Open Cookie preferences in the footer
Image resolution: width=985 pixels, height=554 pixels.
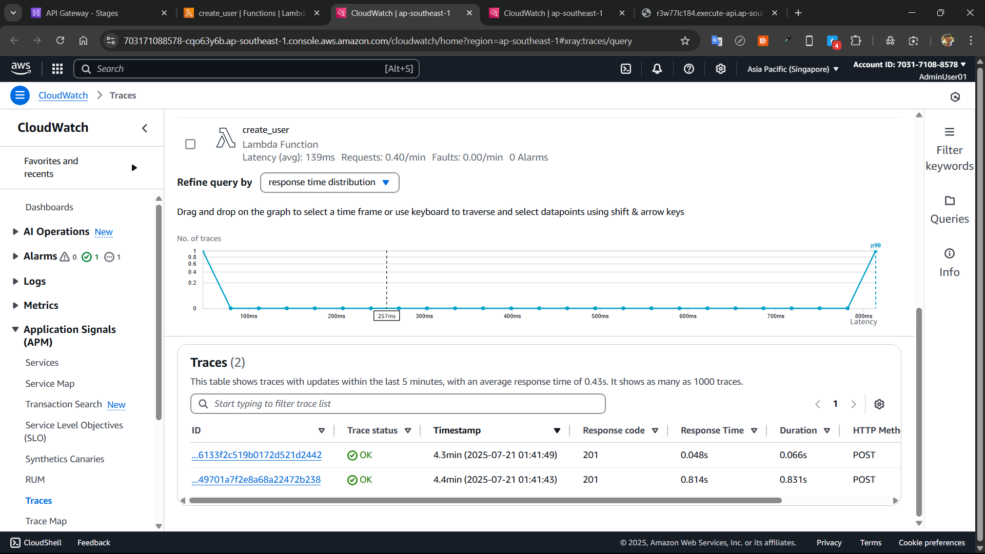pos(932,543)
